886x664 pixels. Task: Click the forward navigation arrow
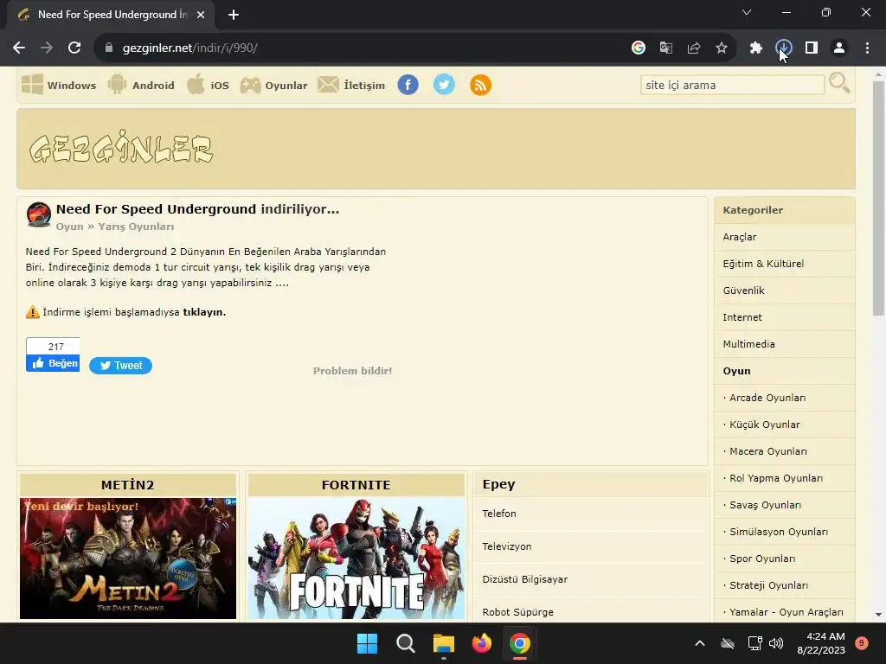click(47, 48)
